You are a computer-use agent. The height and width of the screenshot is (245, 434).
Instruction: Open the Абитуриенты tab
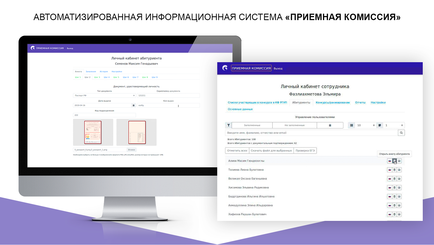301,102
